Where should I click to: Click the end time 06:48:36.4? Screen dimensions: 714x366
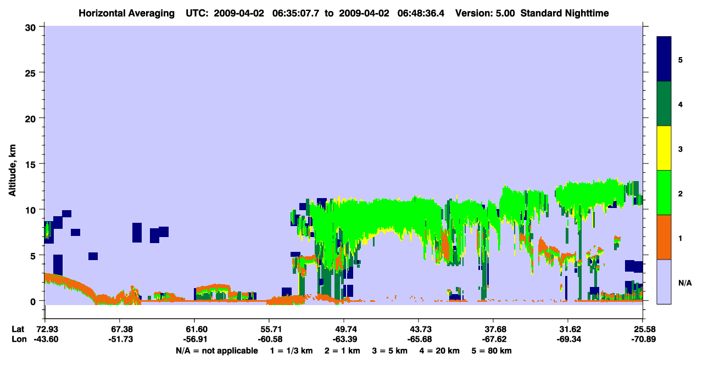[425, 13]
